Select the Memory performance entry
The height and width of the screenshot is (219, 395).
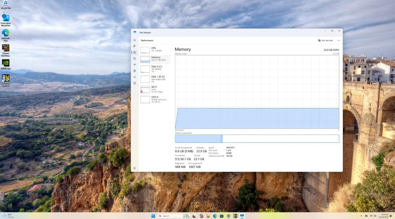point(155,59)
